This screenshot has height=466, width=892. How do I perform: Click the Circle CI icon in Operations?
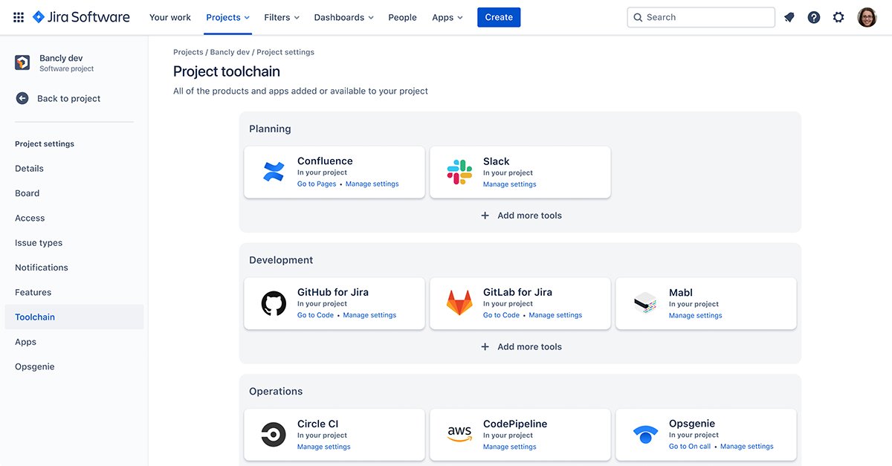point(273,433)
